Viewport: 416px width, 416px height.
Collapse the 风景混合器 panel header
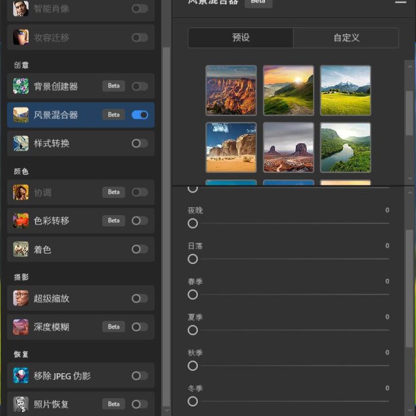tap(401, 2)
